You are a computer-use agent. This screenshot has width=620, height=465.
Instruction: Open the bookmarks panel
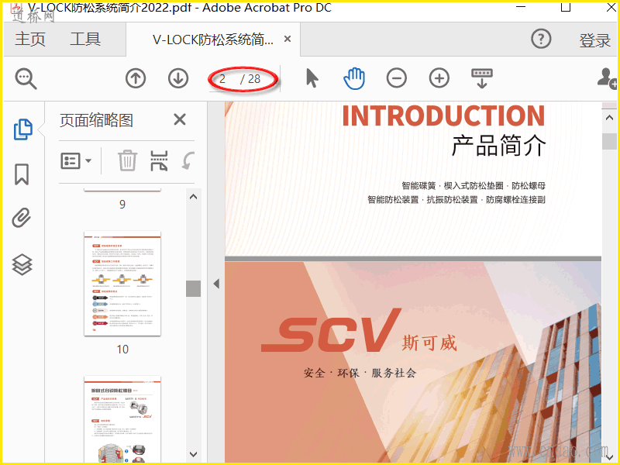[x=22, y=174]
